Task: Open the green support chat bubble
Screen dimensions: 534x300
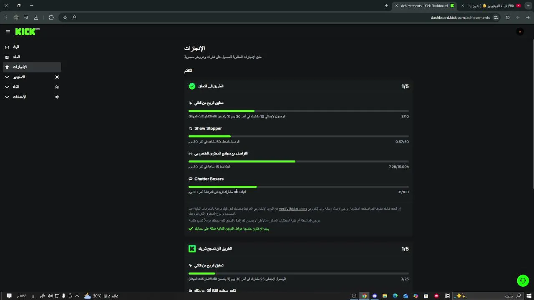Action: pos(523,281)
